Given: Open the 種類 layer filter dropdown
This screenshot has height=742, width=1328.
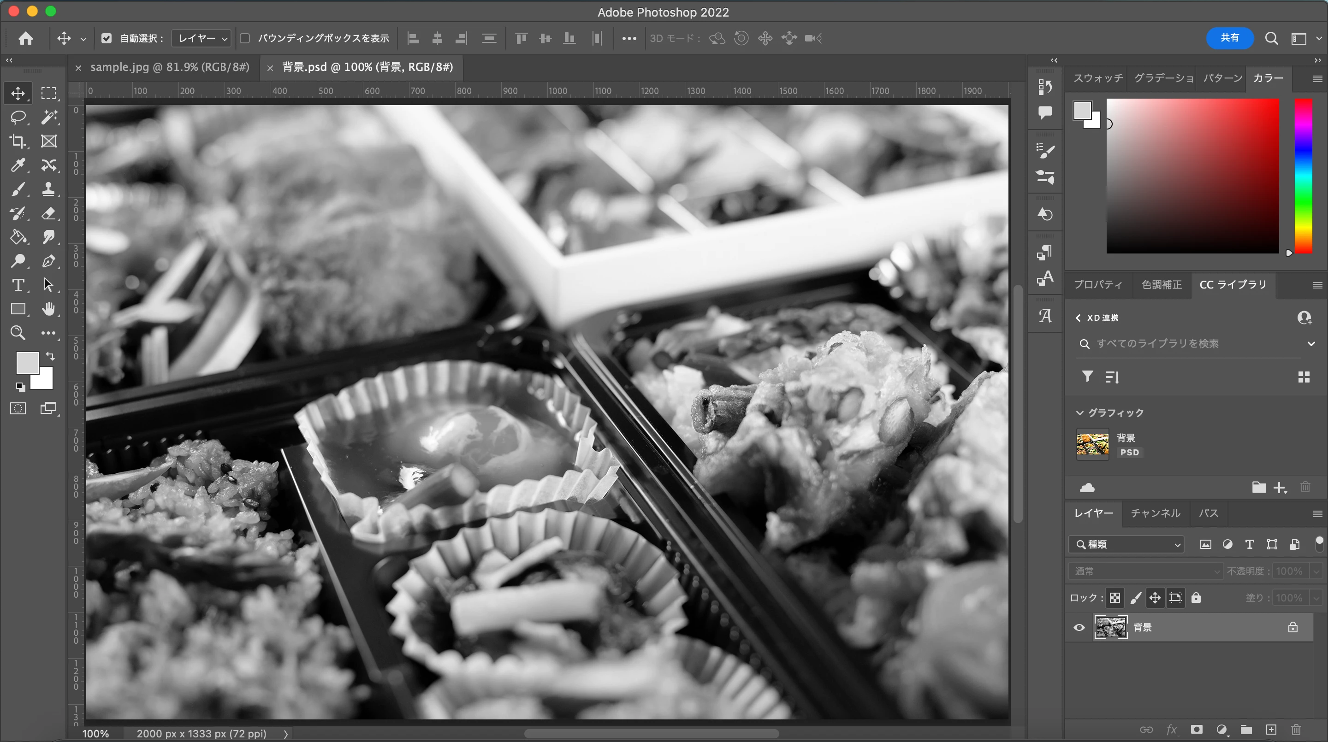Looking at the screenshot, I should (1127, 544).
